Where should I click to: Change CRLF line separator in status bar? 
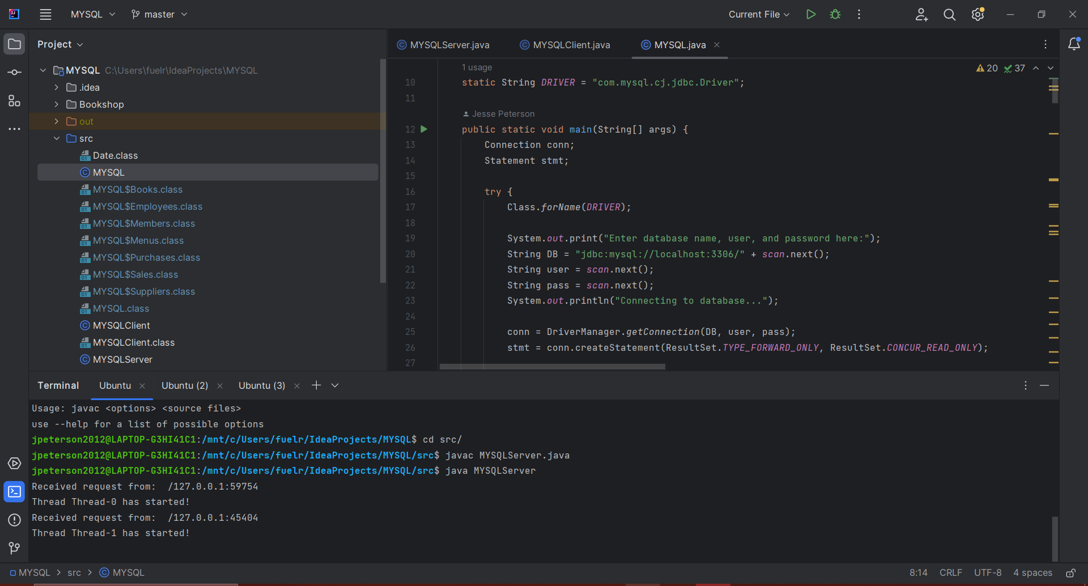(x=950, y=573)
